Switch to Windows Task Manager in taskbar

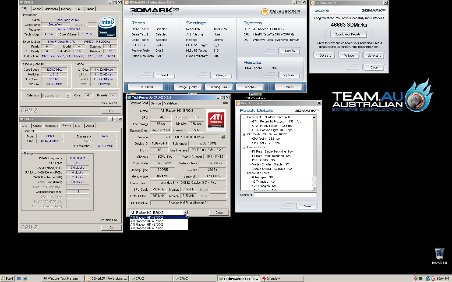tap(63, 279)
